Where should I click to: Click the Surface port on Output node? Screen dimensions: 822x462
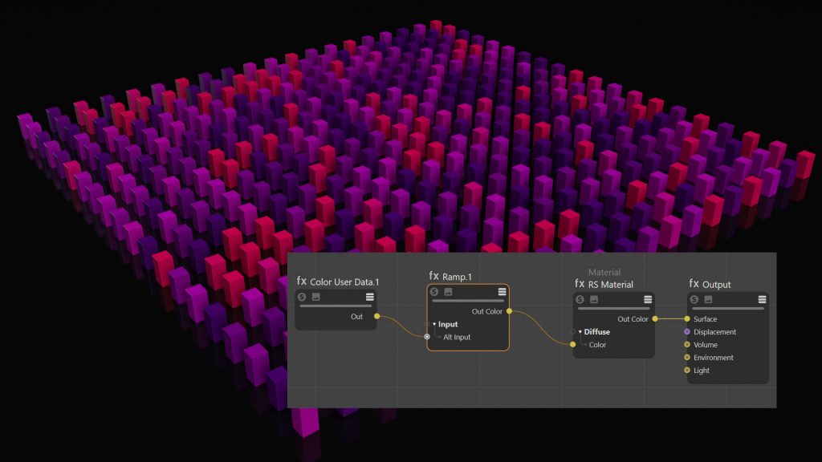pyautogui.click(x=687, y=319)
